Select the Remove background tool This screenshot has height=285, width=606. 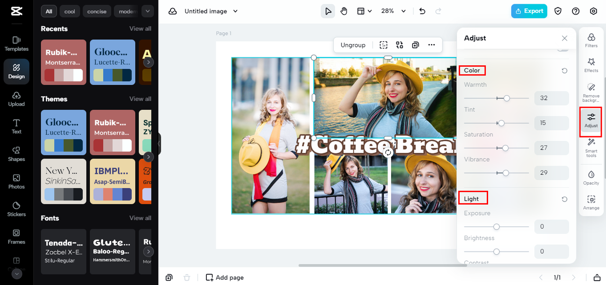591,92
